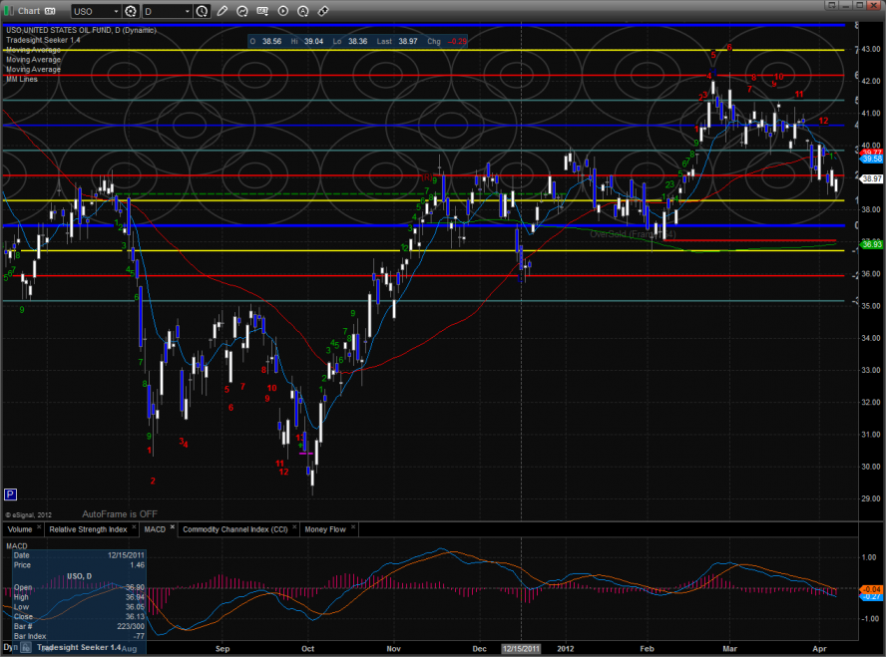Click the 38.97 last price marker on axis
The height and width of the screenshot is (657, 886).
[871, 179]
